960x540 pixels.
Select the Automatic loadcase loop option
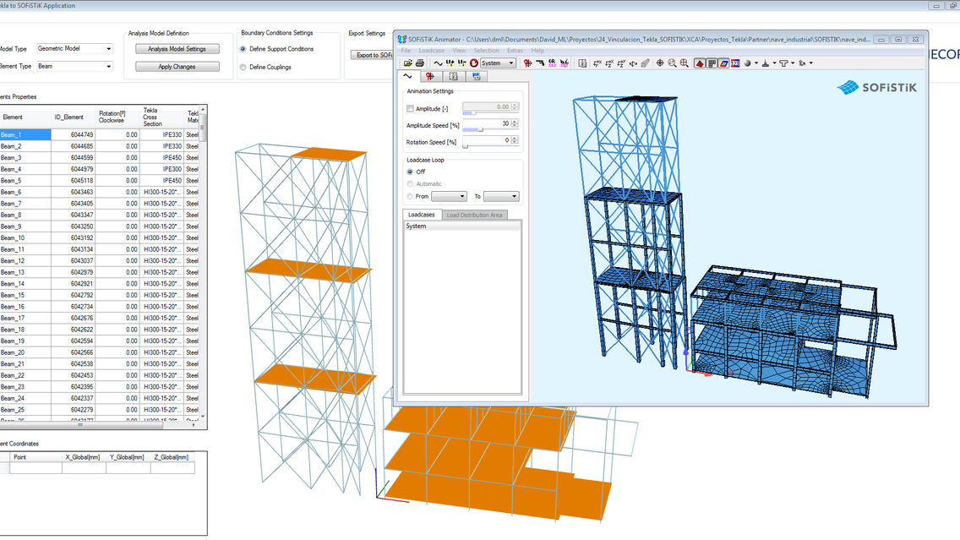[410, 183]
